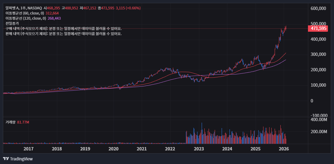
Task: Select 2017 on the time axis
Action: point(28,149)
